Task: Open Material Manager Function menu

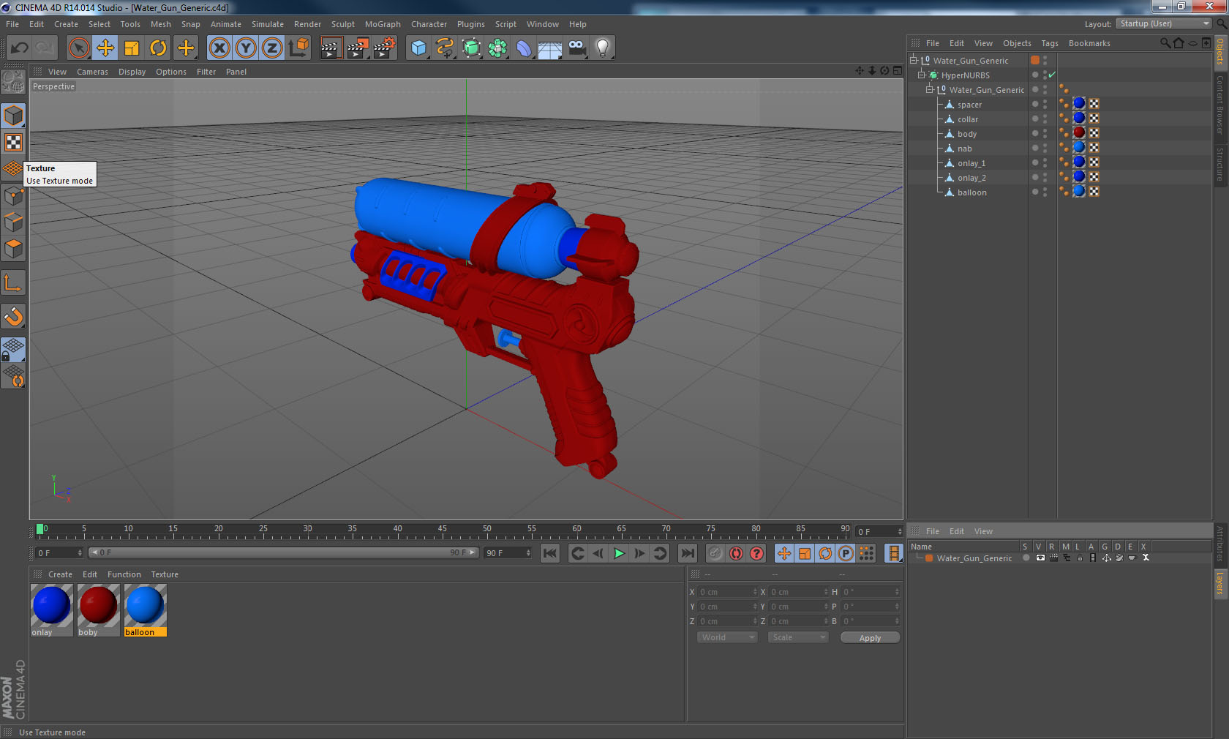Action: [x=124, y=574]
